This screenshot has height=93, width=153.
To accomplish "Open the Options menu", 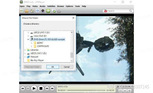I will coord(69,6).
